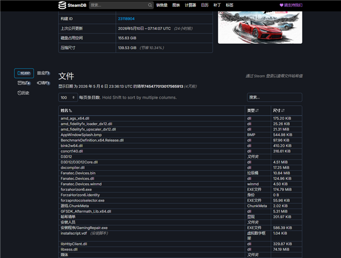This screenshot has width=341, height=258.
Task: Click the 155.63 GiB disk space value
Action: coord(127,38)
